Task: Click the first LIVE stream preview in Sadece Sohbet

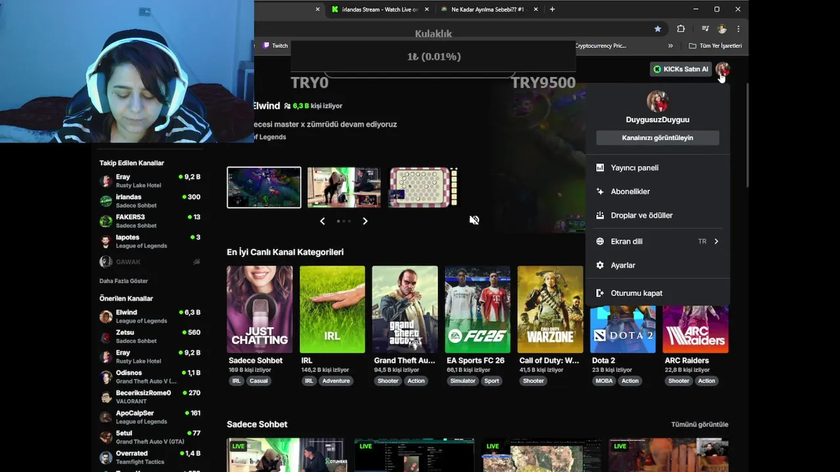Action: 287,455
